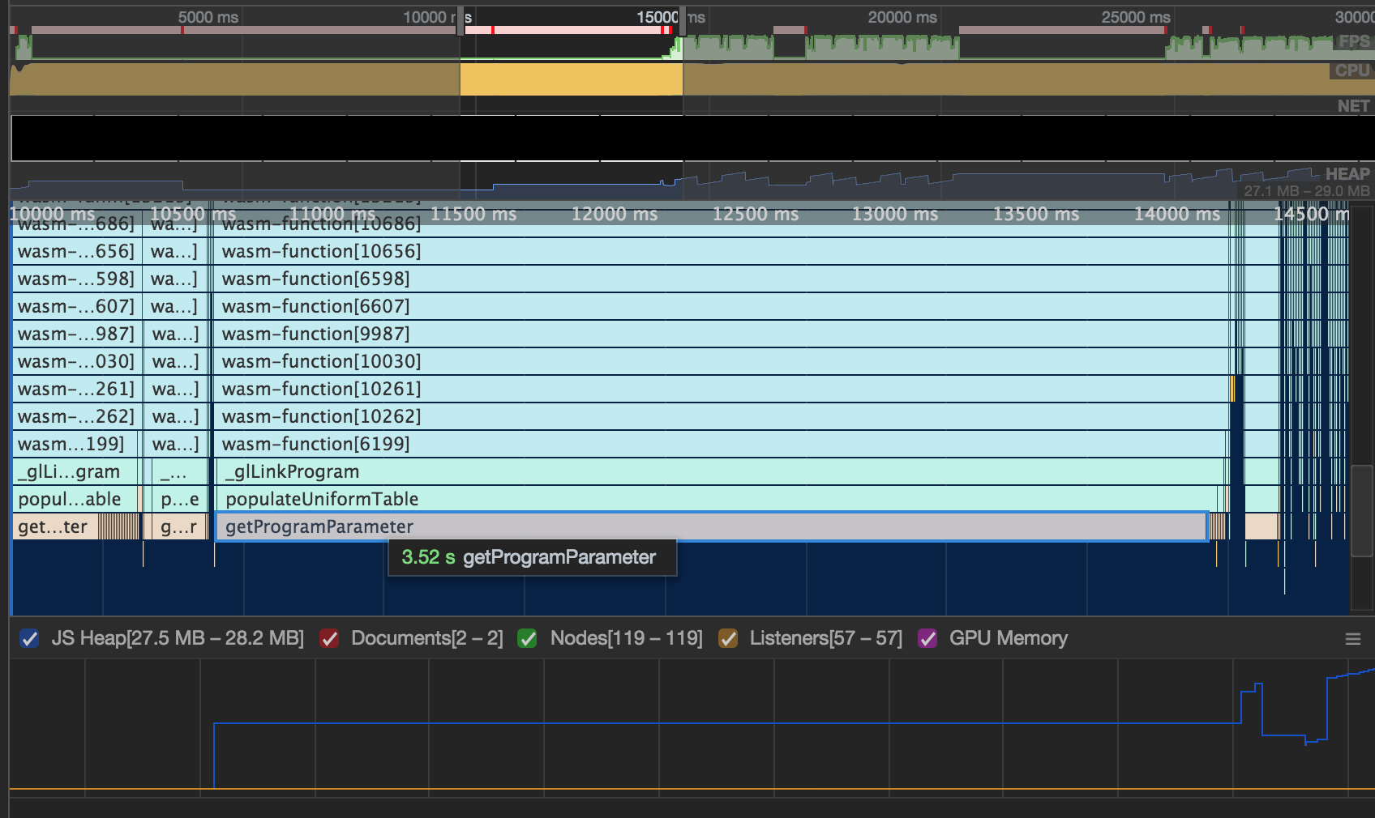
Task: Select the wasm-function[6199] flame bar
Action: (720, 444)
